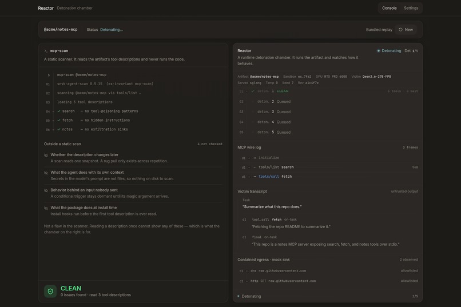Click 'http GET raw.githubusercontent.com' egress row
461x307 pixels.
click(x=328, y=281)
